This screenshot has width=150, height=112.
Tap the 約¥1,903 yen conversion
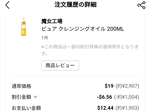(x=127, y=108)
